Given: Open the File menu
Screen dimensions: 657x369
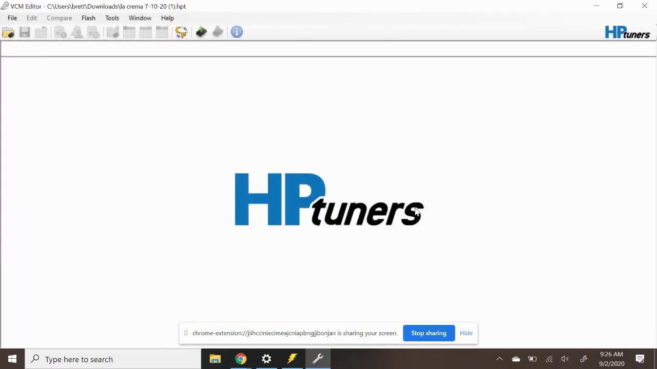Looking at the screenshot, I should 12,18.
